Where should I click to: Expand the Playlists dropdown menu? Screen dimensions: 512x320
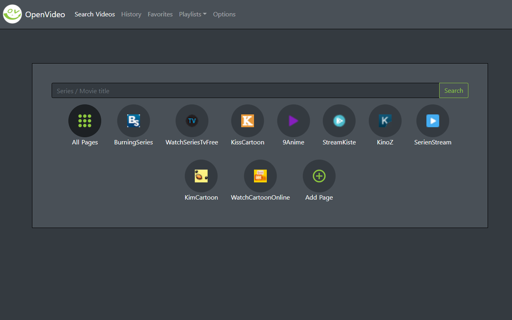pos(193,14)
